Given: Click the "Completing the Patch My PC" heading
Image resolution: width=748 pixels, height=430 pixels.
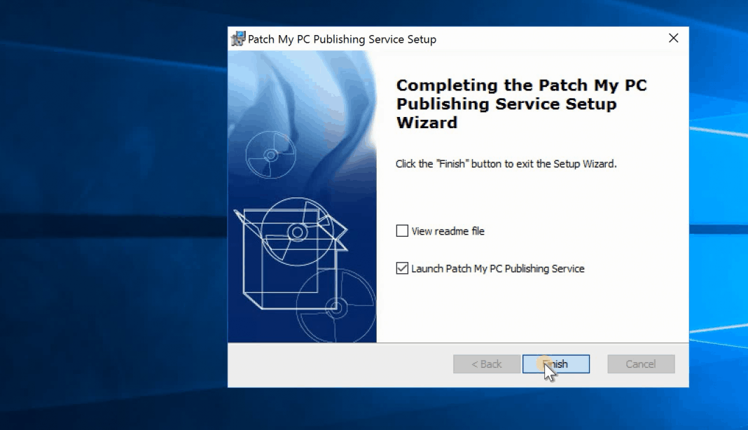Looking at the screenshot, I should (x=521, y=104).
